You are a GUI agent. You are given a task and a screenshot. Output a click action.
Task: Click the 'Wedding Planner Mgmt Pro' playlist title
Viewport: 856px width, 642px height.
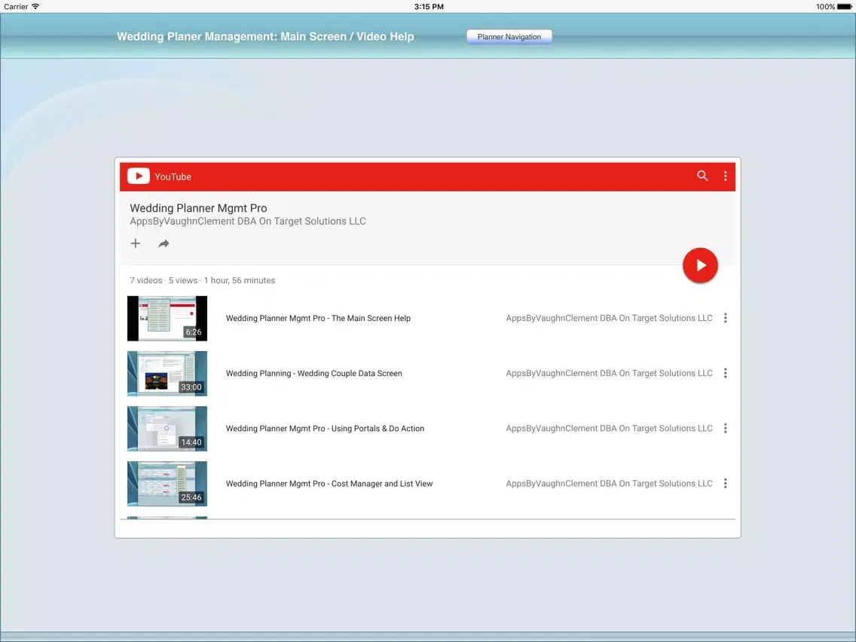pyautogui.click(x=198, y=208)
